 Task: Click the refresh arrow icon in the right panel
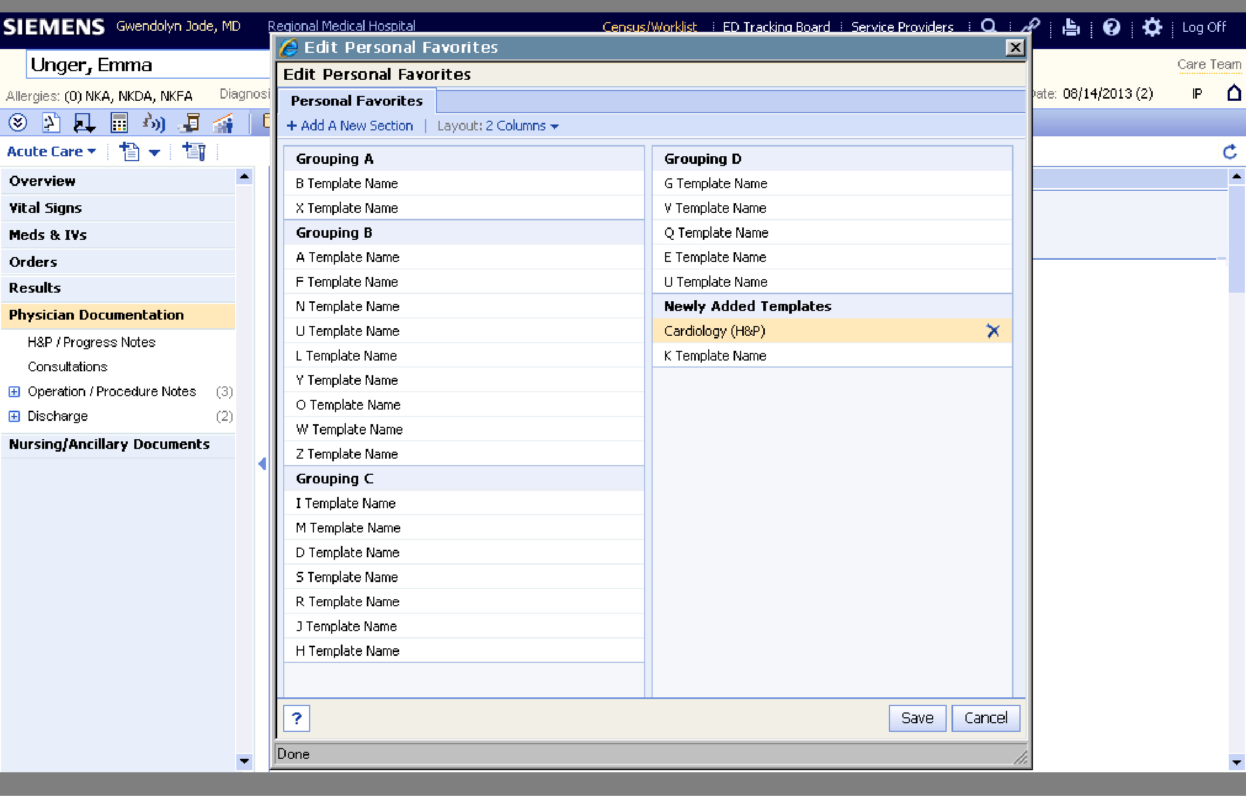1229,152
